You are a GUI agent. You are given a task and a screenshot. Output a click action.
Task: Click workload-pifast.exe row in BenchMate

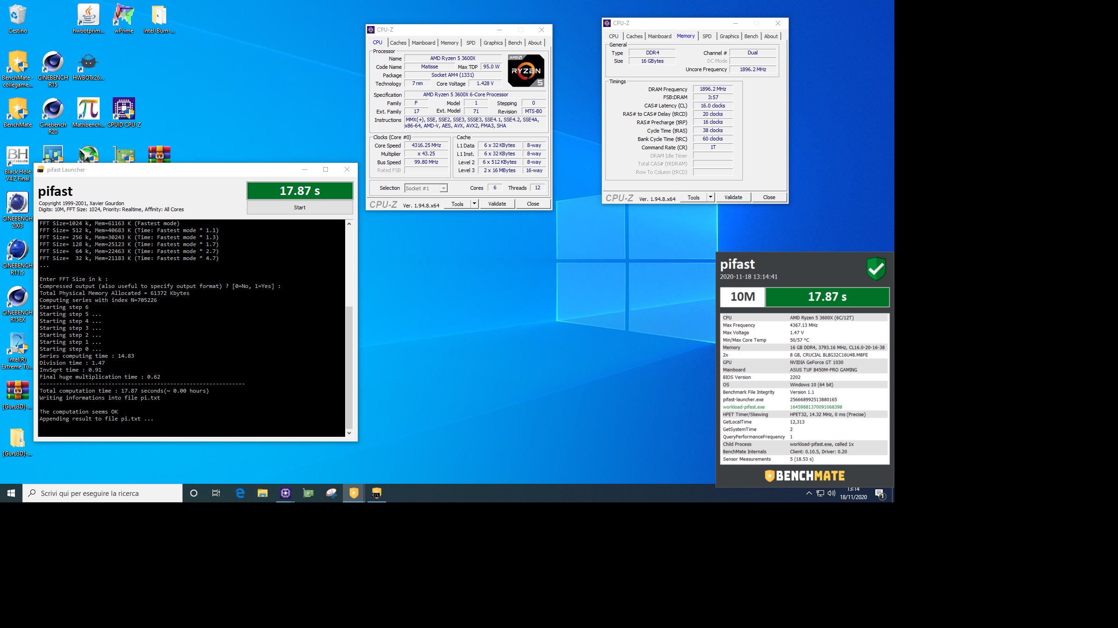[x=805, y=407]
